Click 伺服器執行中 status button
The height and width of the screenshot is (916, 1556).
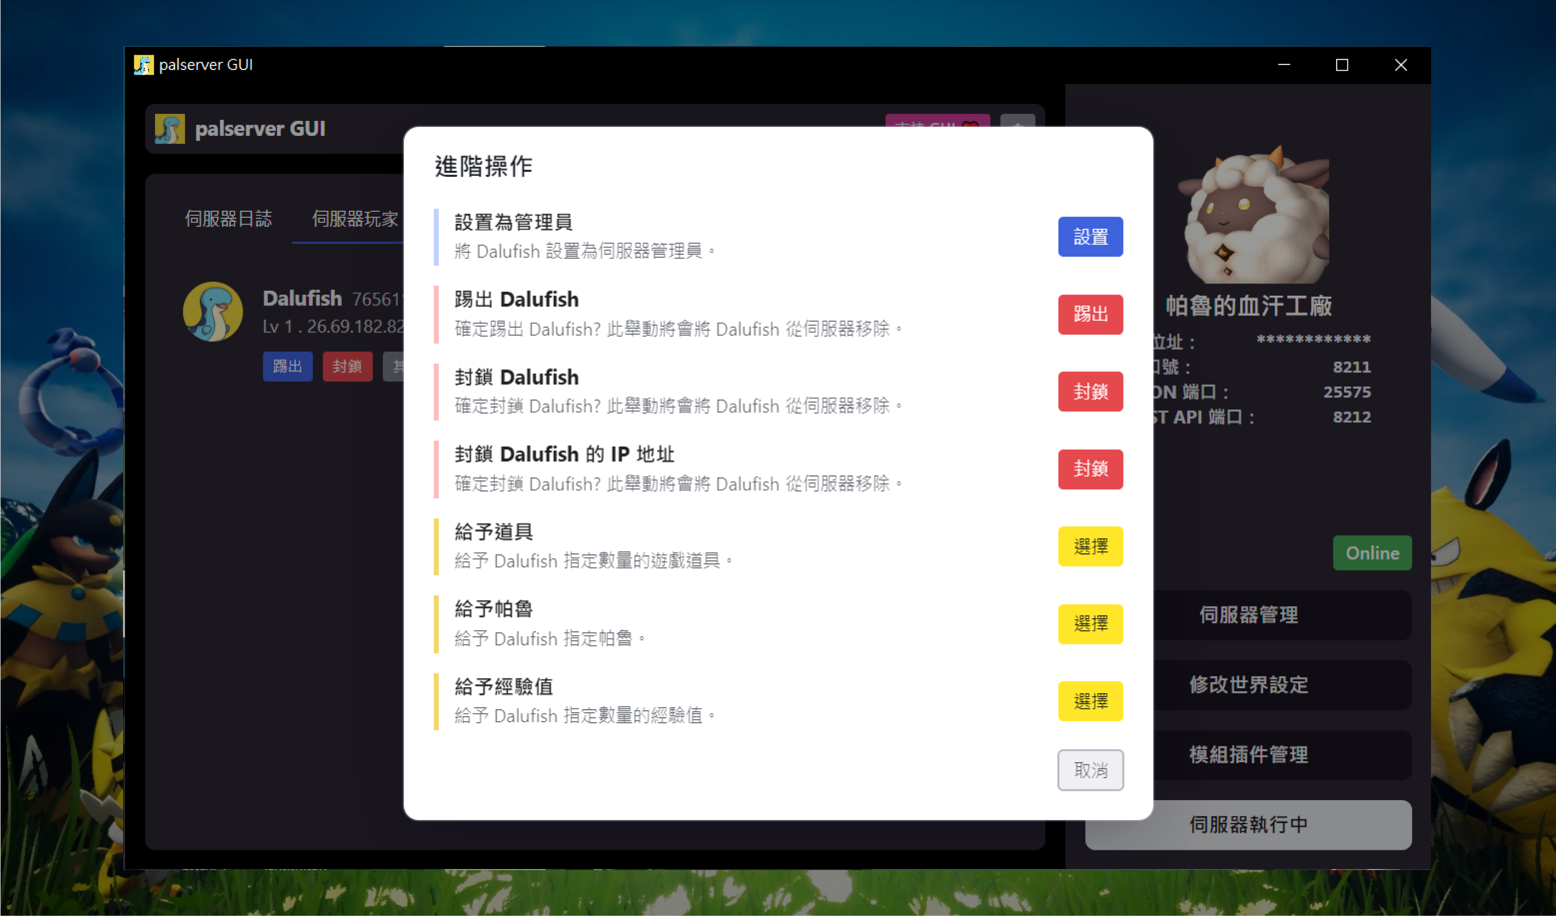click(x=1248, y=824)
